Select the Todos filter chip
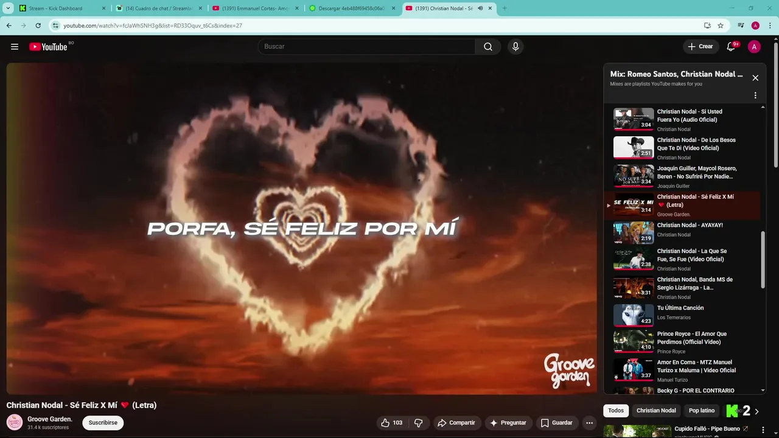 (x=616, y=411)
